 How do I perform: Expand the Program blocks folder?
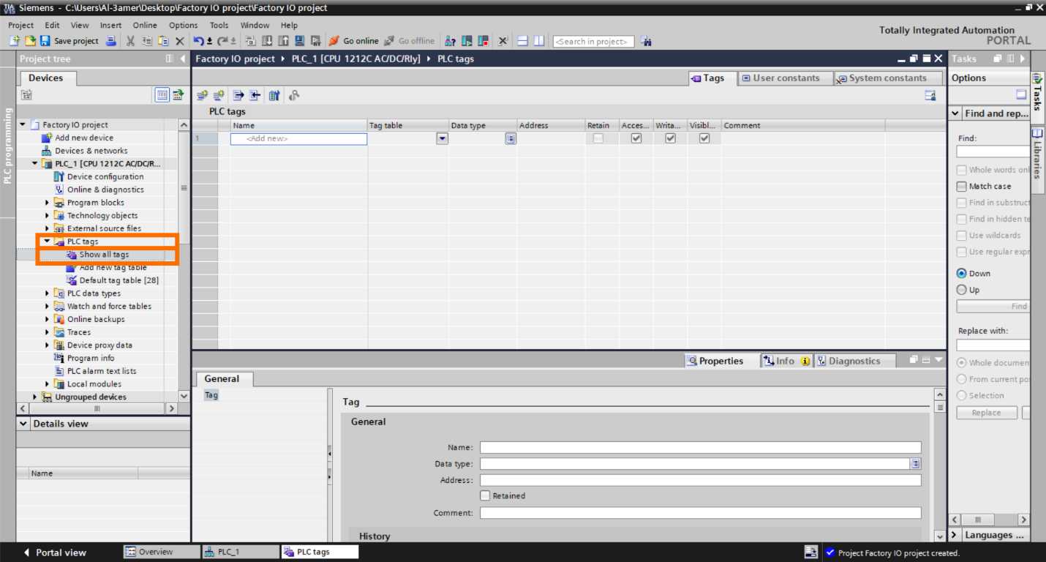(x=48, y=203)
